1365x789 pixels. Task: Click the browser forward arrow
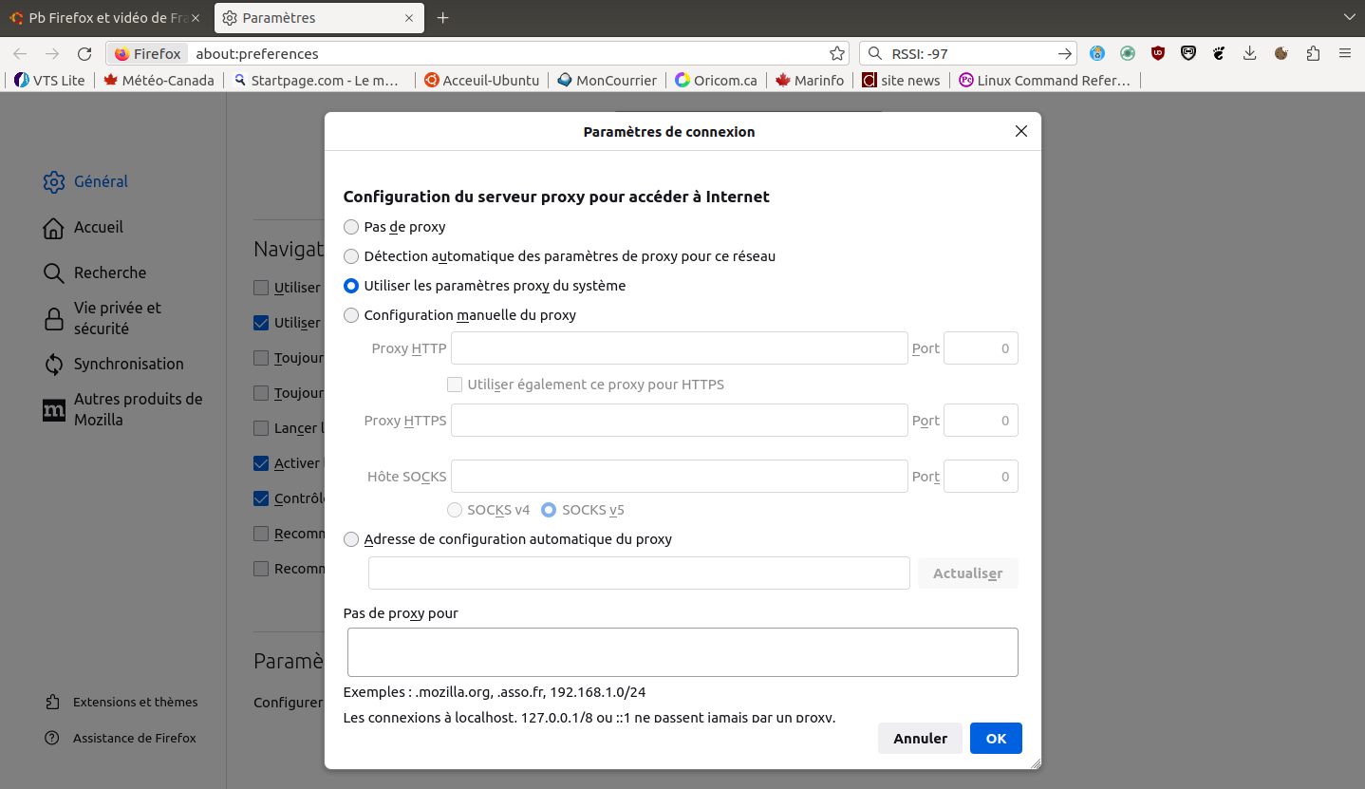[52, 54]
